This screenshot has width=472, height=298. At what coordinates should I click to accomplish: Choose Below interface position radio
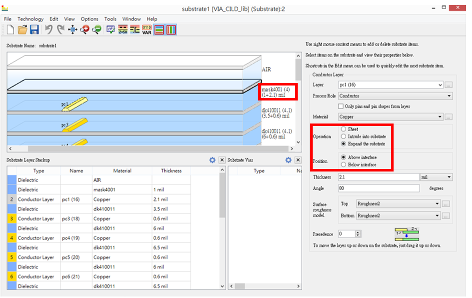click(x=343, y=164)
